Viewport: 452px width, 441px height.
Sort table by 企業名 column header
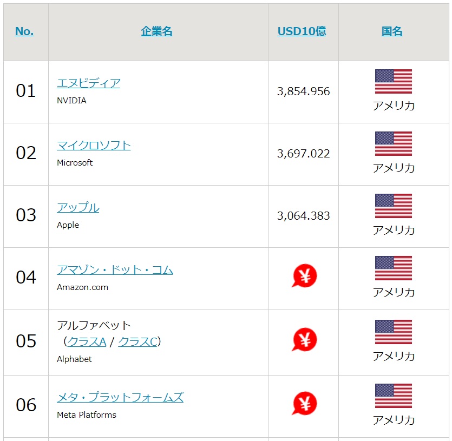(156, 31)
